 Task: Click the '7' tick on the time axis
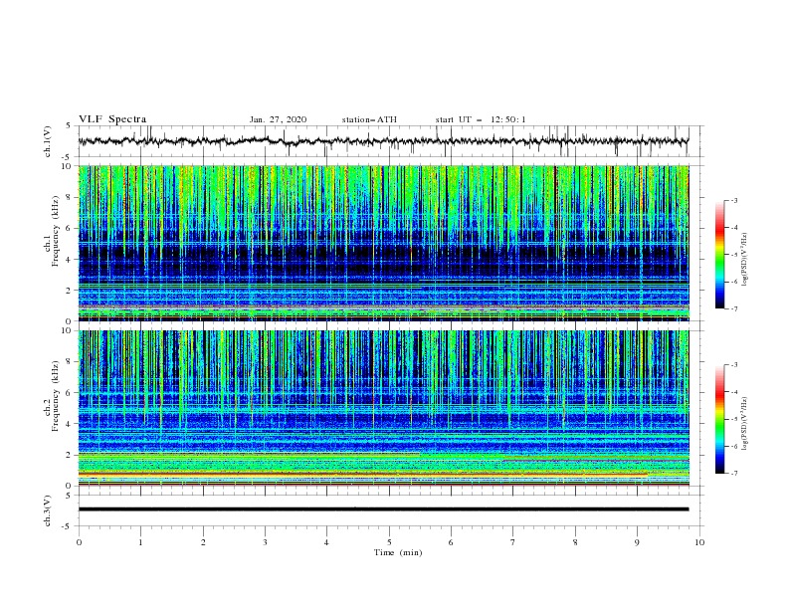pos(512,542)
